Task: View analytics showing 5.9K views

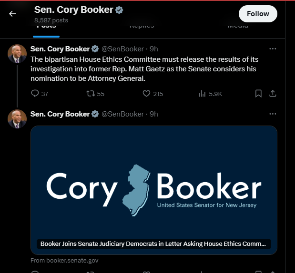Action: (202, 94)
